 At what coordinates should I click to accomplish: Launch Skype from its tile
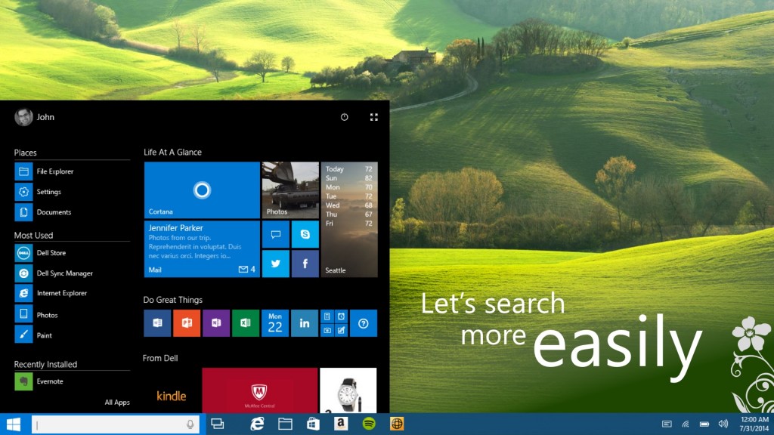305,234
